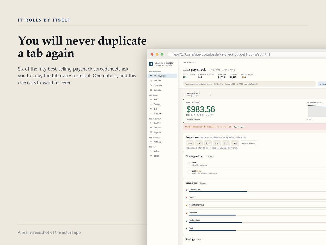The height and width of the screenshot is (245, 326).
Task: Open the Debt page
Action: [x=156, y=109]
